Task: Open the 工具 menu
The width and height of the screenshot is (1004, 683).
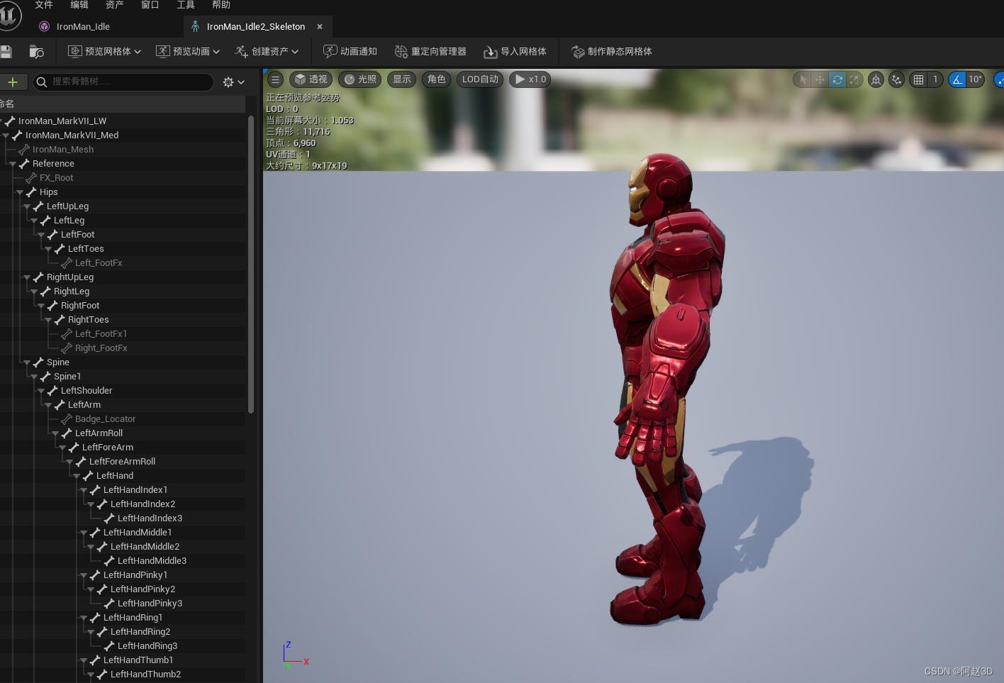Action: [186, 5]
